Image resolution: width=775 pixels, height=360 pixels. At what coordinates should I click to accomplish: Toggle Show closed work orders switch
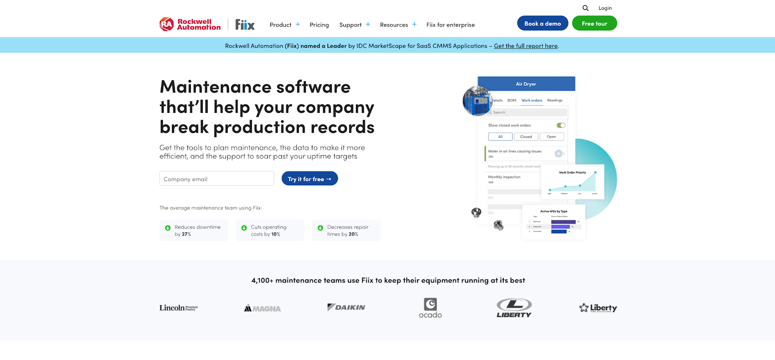pos(561,125)
